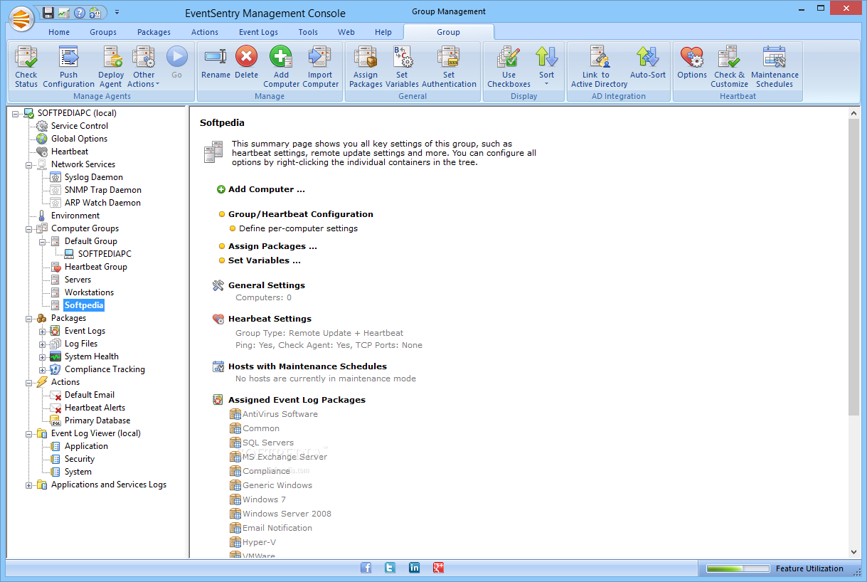Select Global Options in the tree
Image resolution: width=867 pixels, height=582 pixels.
coord(79,139)
